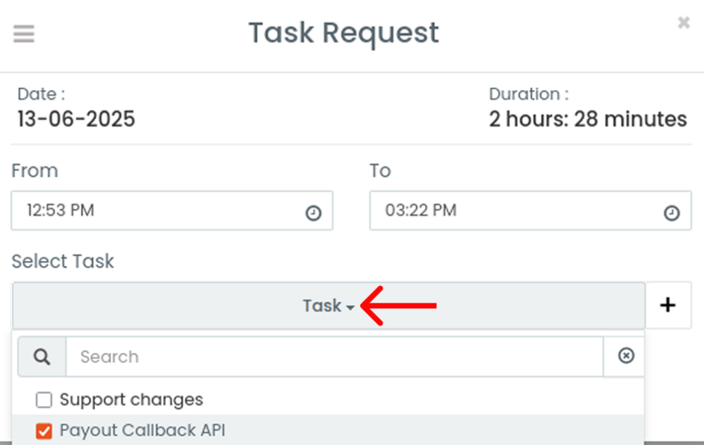Collapse the Task dropdown
The image size is (704, 445).
[x=329, y=306]
